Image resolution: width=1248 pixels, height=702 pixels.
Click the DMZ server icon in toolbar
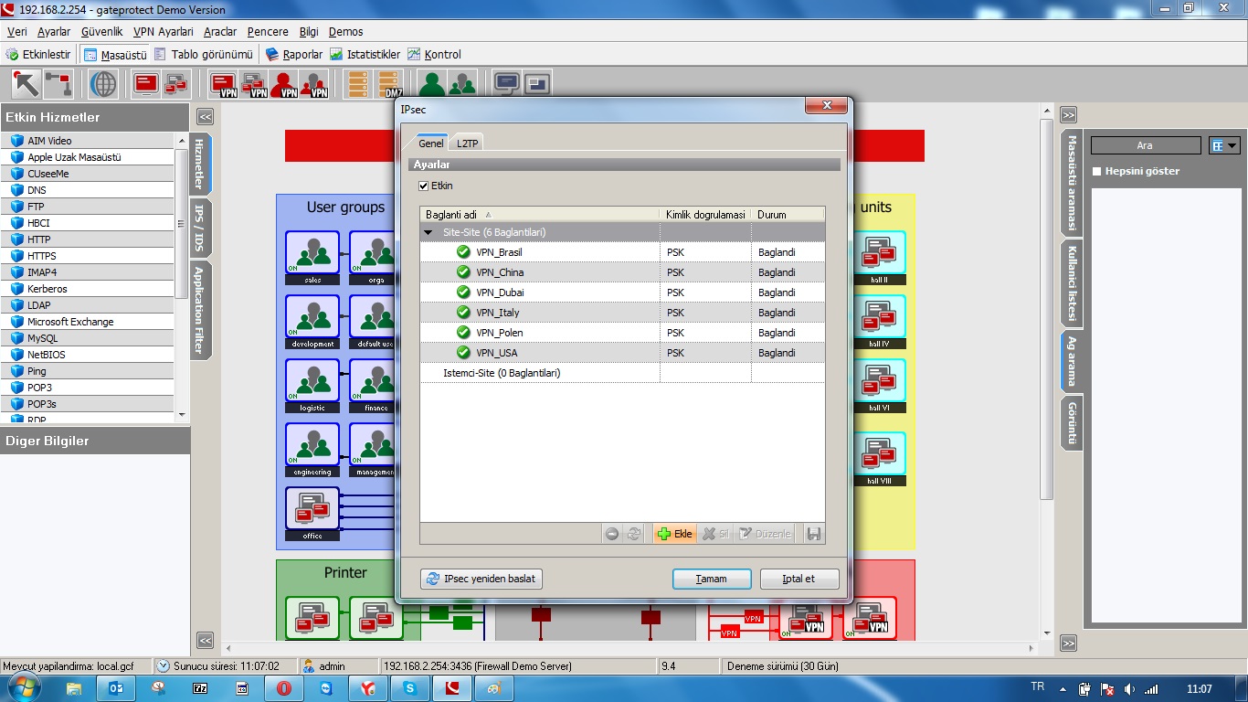(x=390, y=84)
